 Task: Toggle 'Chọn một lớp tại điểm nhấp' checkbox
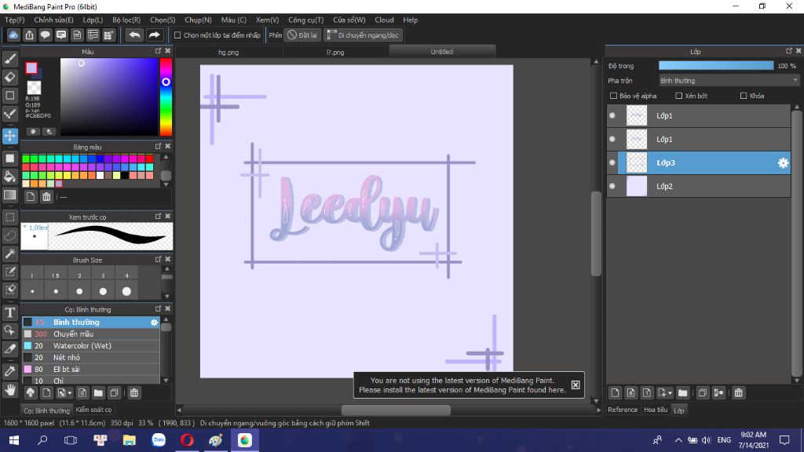point(177,35)
